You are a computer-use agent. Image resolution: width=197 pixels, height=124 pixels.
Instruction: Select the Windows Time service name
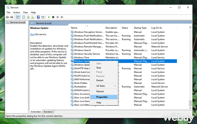[81, 58]
